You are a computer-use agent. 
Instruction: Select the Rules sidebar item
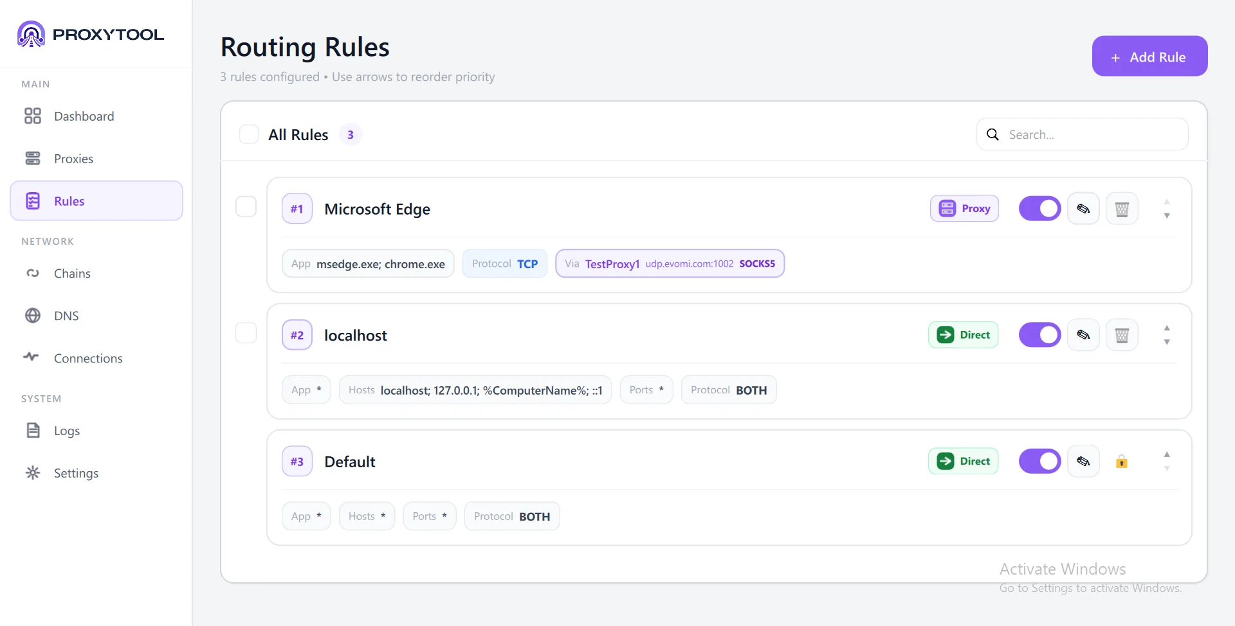coord(96,201)
